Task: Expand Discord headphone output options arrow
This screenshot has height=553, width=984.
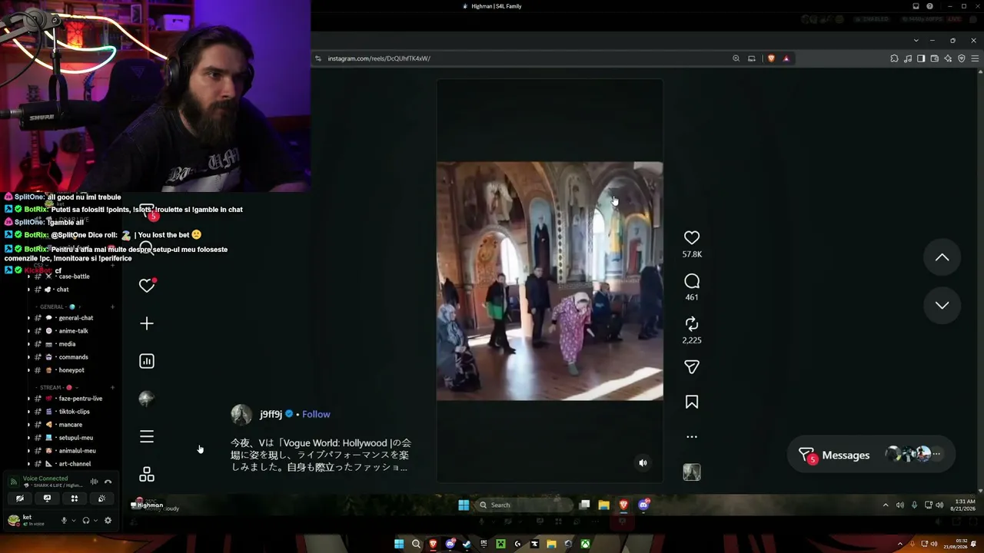Action: pos(95,521)
